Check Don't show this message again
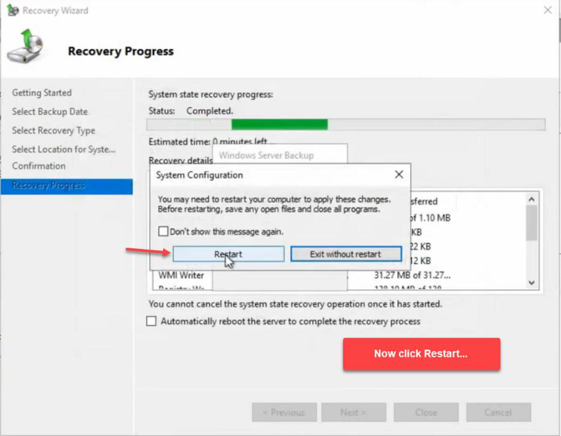This screenshot has width=561, height=436. [x=163, y=231]
